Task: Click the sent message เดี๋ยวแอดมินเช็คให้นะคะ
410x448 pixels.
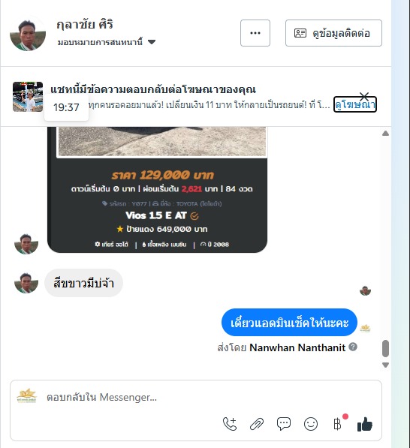Action: (289, 322)
